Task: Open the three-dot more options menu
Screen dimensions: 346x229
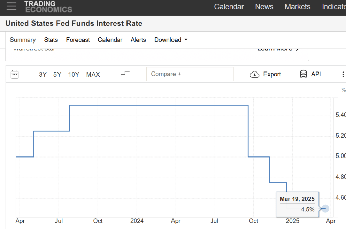Action: (343, 75)
